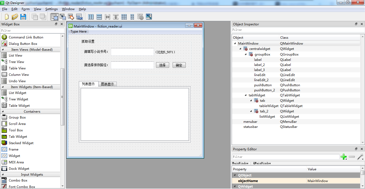This screenshot has height=189, width=365.
Task: Create a new form with the New icon
Action: pos(6,17)
